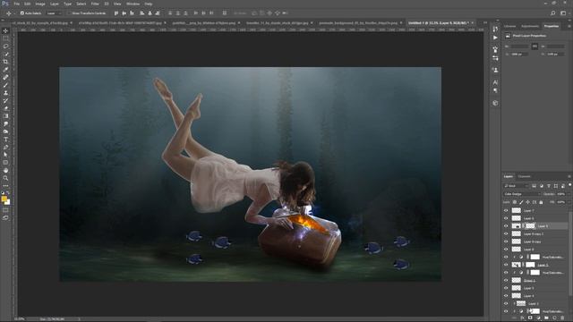Click the search icon in options bar

[553, 13]
